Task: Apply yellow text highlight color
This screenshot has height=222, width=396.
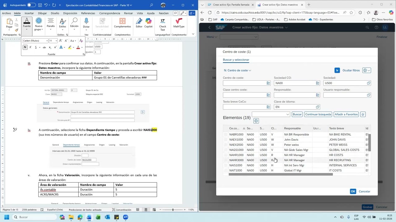Action: (x=70, y=47)
